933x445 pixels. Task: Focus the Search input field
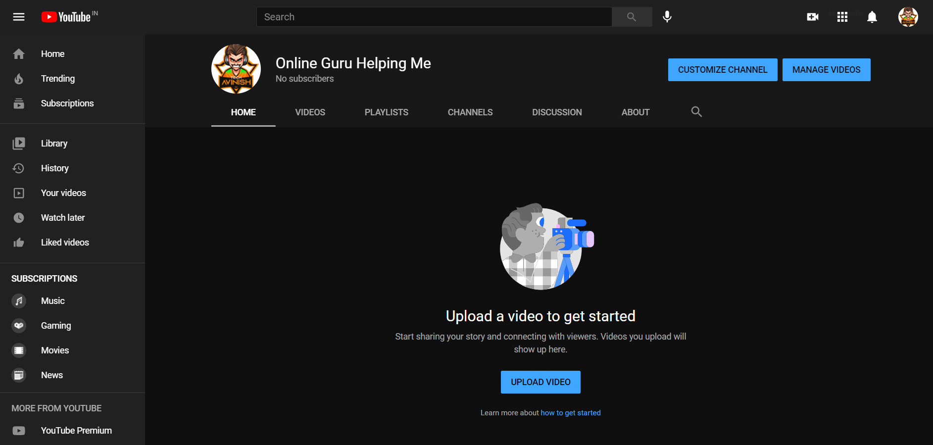pos(434,17)
